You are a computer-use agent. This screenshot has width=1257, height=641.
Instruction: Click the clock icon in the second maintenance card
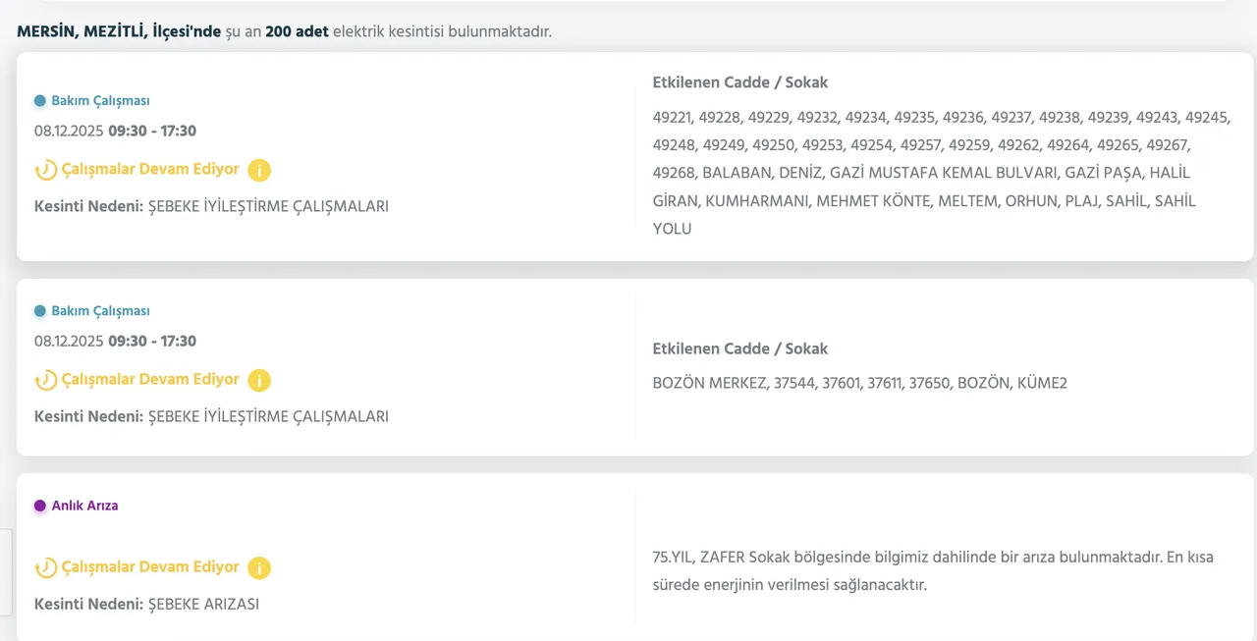45,381
